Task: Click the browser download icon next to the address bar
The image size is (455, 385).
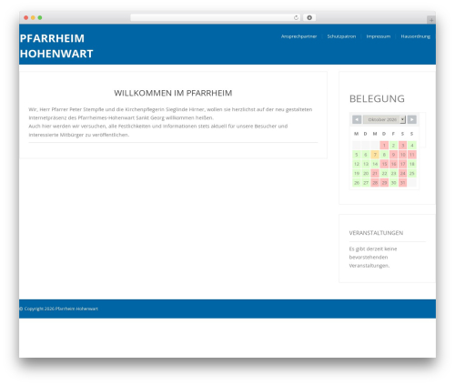Action: pyautogui.click(x=309, y=17)
